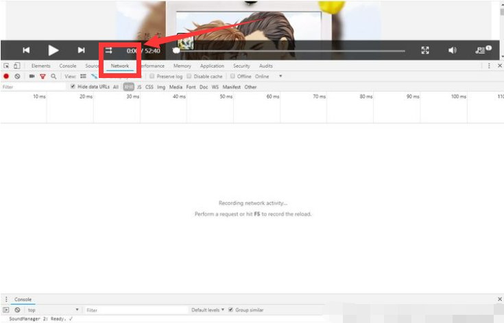Click the network Filter input field

tap(33, 87)
